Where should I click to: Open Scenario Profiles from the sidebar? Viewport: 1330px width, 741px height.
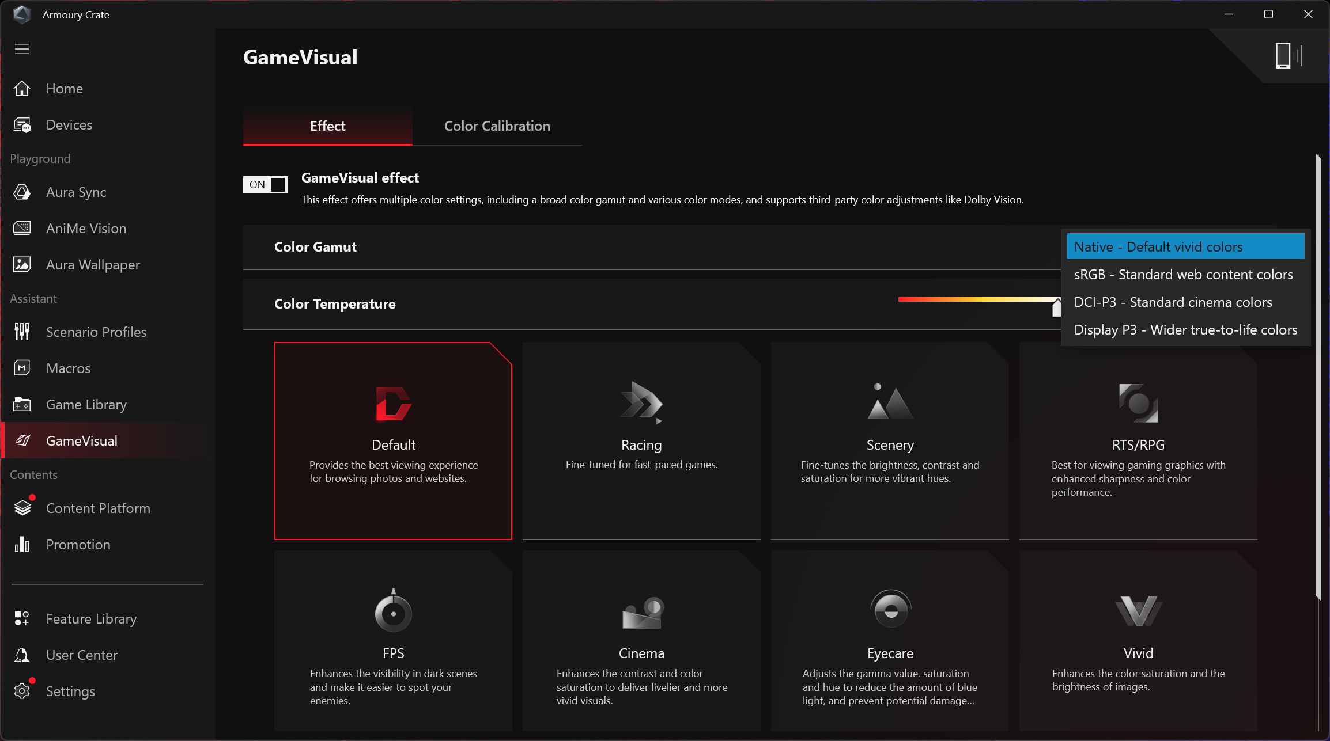pos(96,332)
